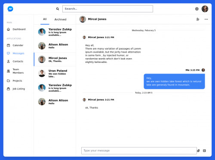This screenshot has height=160, width=215.
Task: Click the Type your message field
Action: click(x=139, y=151)
